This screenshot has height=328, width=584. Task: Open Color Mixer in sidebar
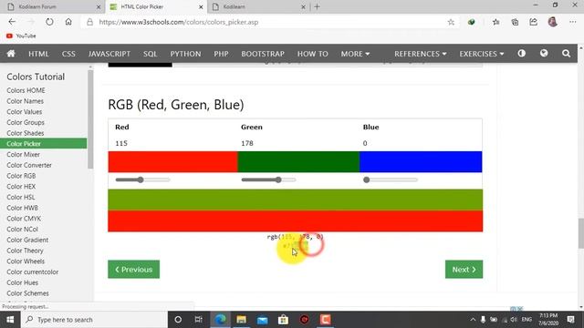(23, 154)
